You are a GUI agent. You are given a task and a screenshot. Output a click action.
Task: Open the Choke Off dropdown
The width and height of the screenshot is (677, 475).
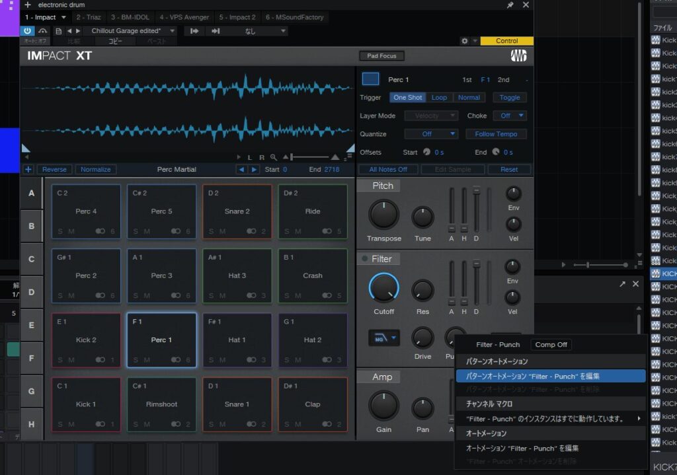(510, 116)
